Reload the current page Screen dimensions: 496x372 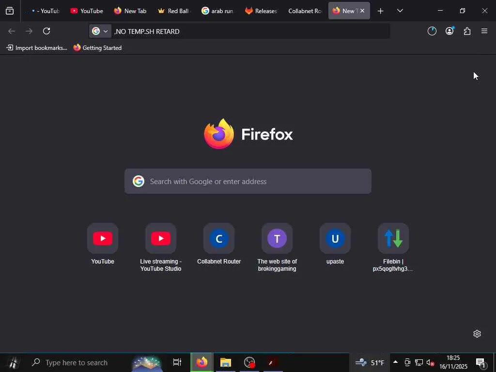(46, 31)
